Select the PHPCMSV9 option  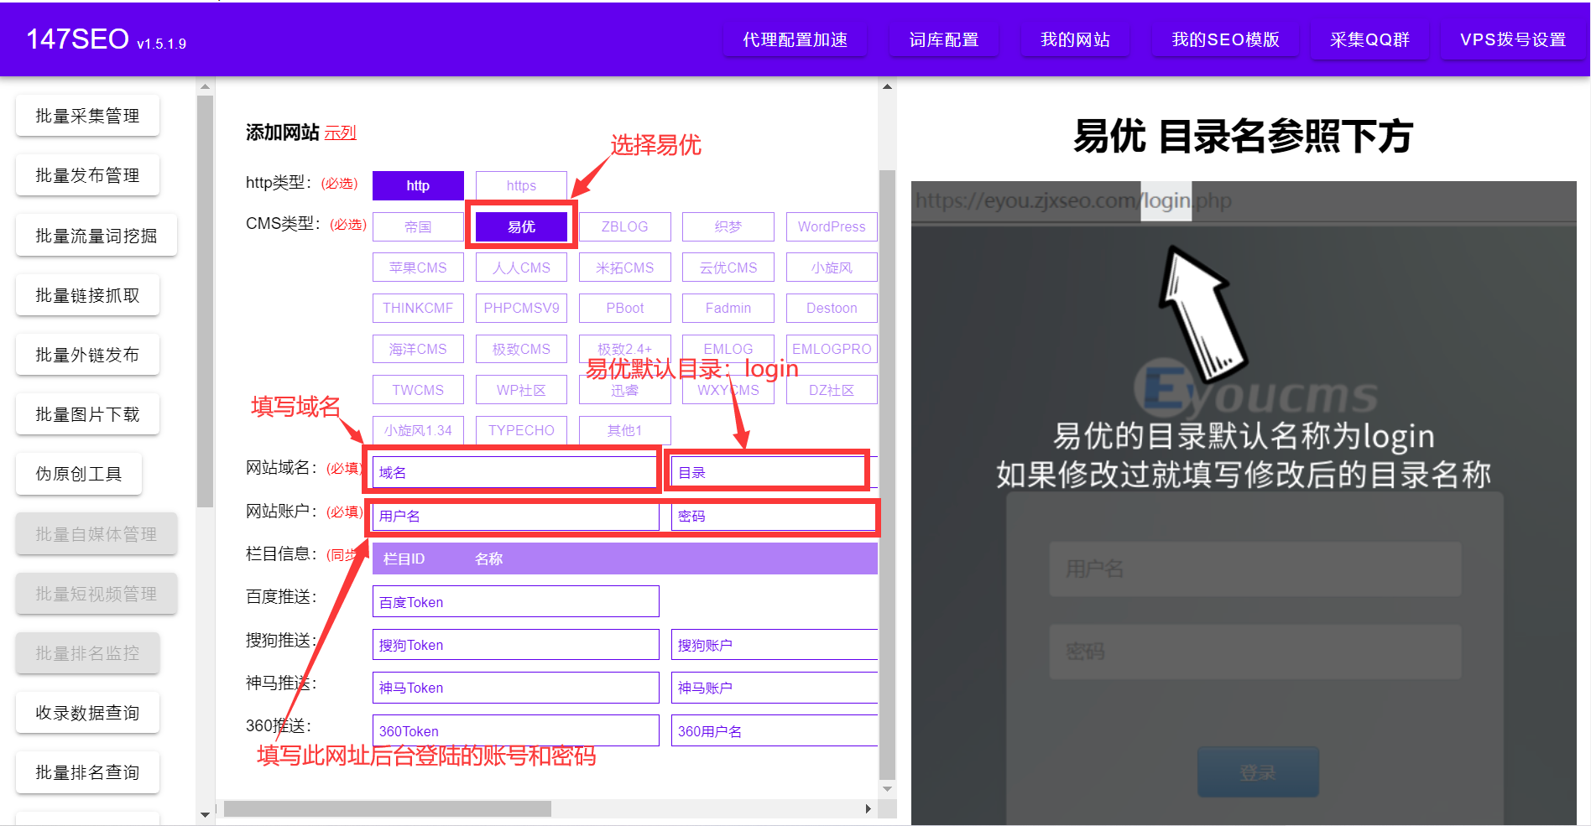coord(521,308)
